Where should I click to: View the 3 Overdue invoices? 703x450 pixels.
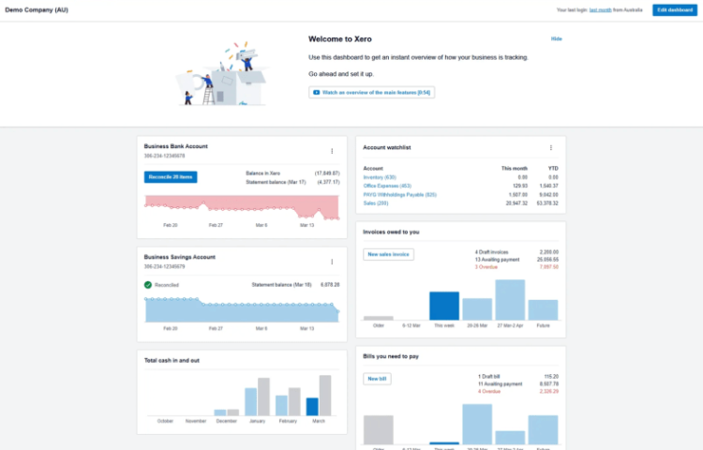pyautogui.click(x=486, y=266)
